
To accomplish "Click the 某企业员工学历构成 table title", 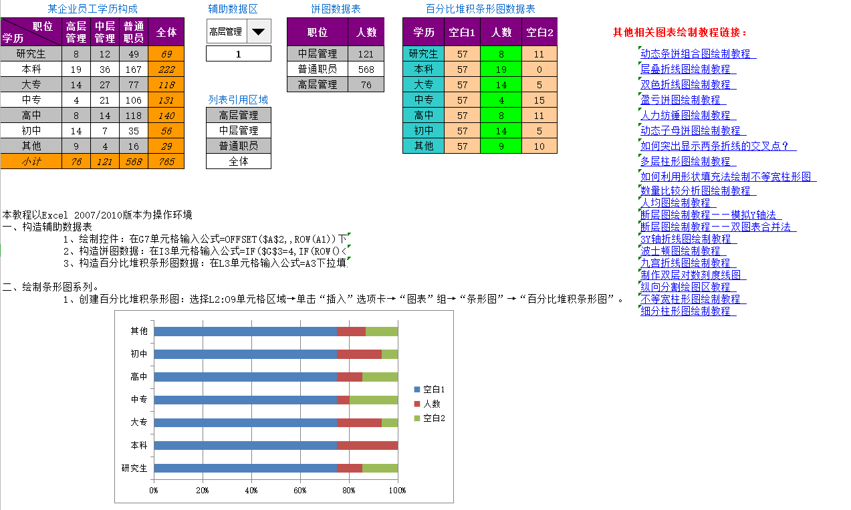I will coord(93,9).
